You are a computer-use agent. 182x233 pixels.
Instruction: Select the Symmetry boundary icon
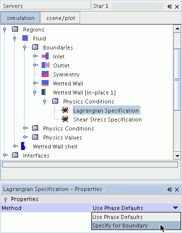pos(45,74)
